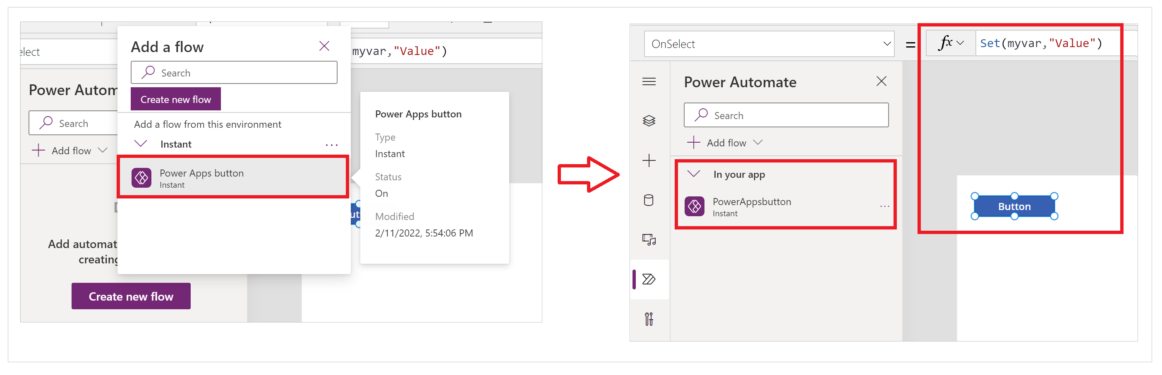Close the right Power Automate pane

click(x=881, y=81)
